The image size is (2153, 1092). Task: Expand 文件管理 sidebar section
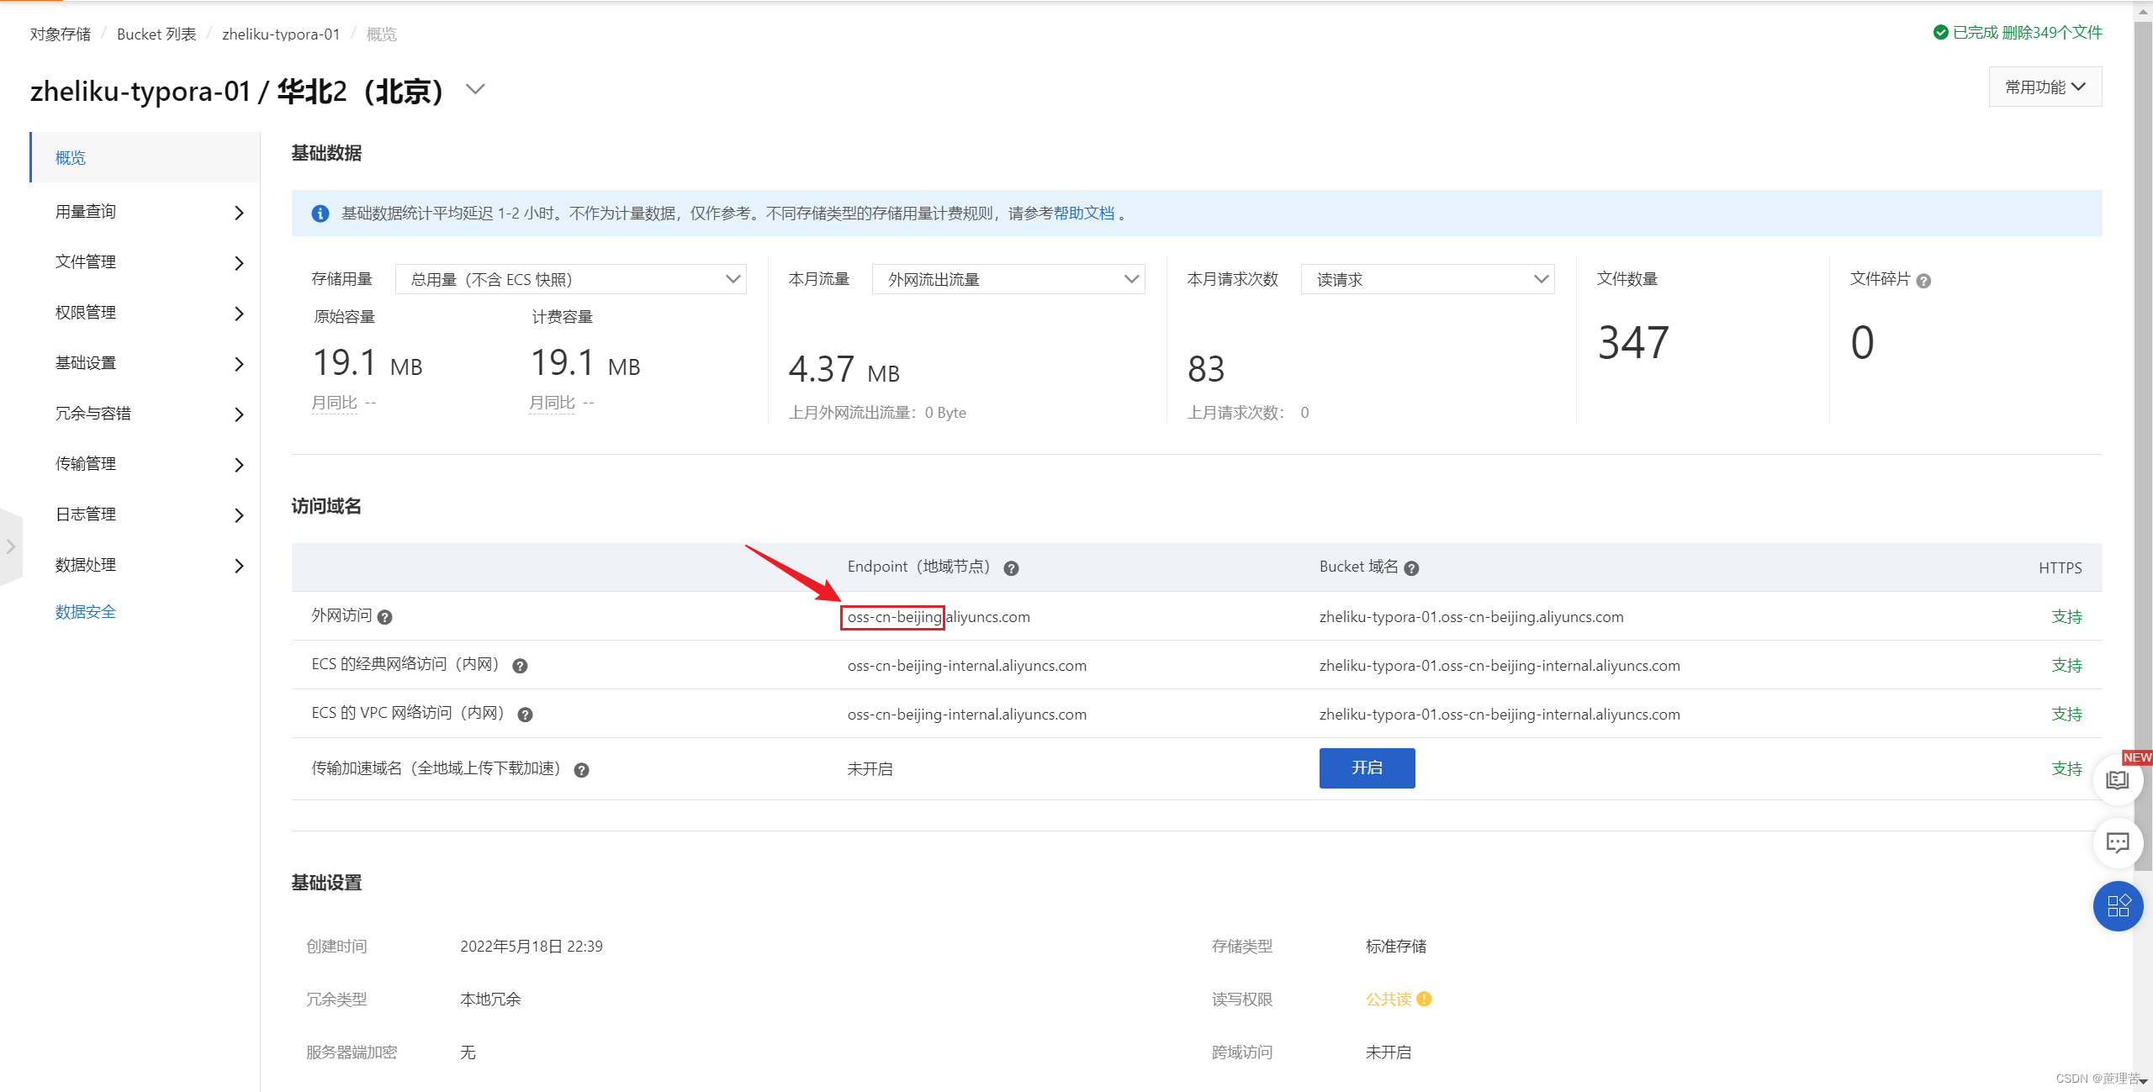(x=145, y=262)
